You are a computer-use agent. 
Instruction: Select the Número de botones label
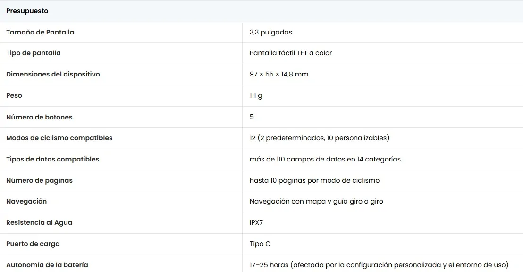[39, 117]
